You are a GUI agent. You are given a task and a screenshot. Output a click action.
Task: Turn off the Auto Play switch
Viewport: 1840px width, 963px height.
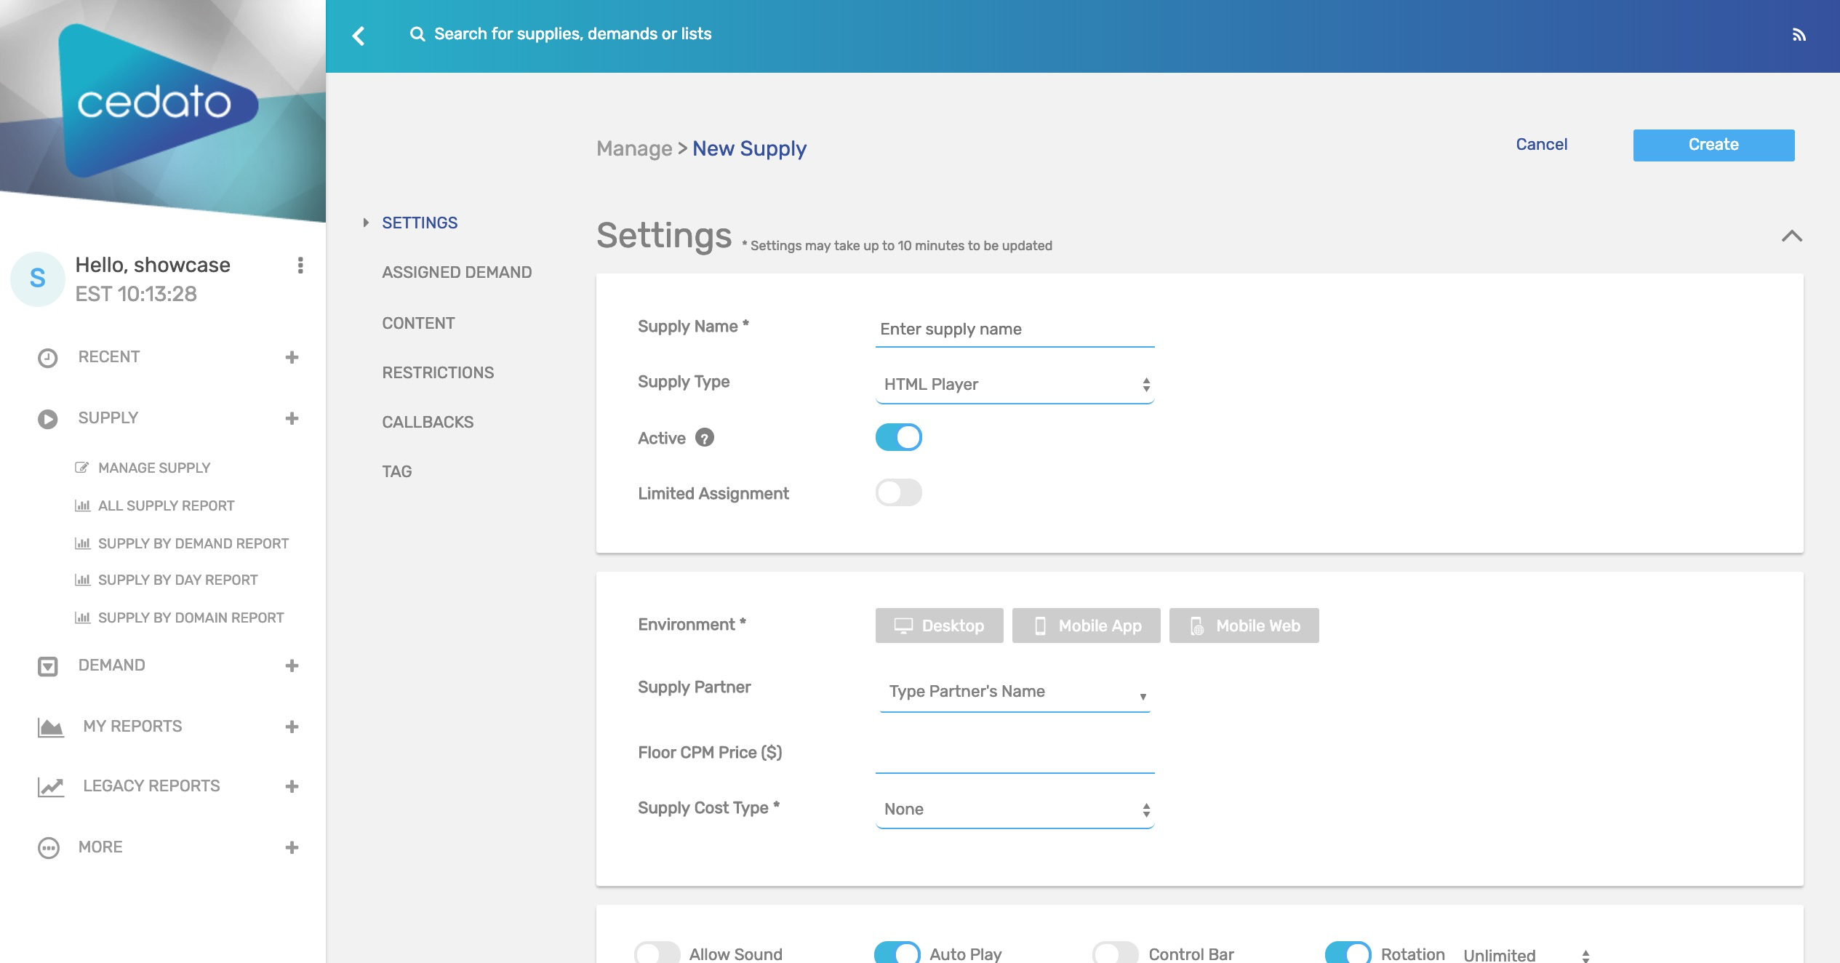click(x=897, y=953)
